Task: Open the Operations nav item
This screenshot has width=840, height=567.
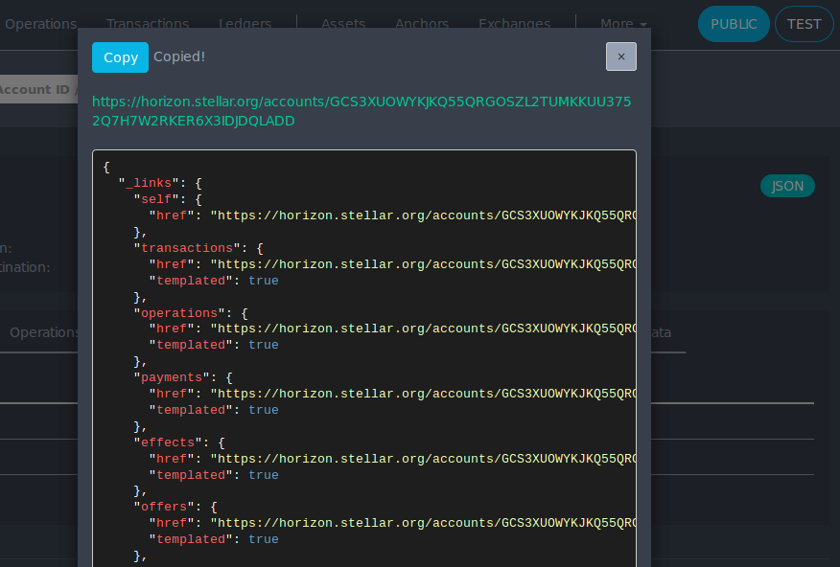Action: point(40,24)
